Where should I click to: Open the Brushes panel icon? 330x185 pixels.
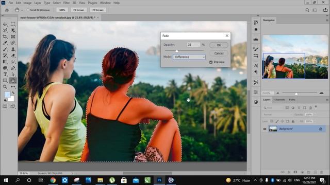pos(256,49)
